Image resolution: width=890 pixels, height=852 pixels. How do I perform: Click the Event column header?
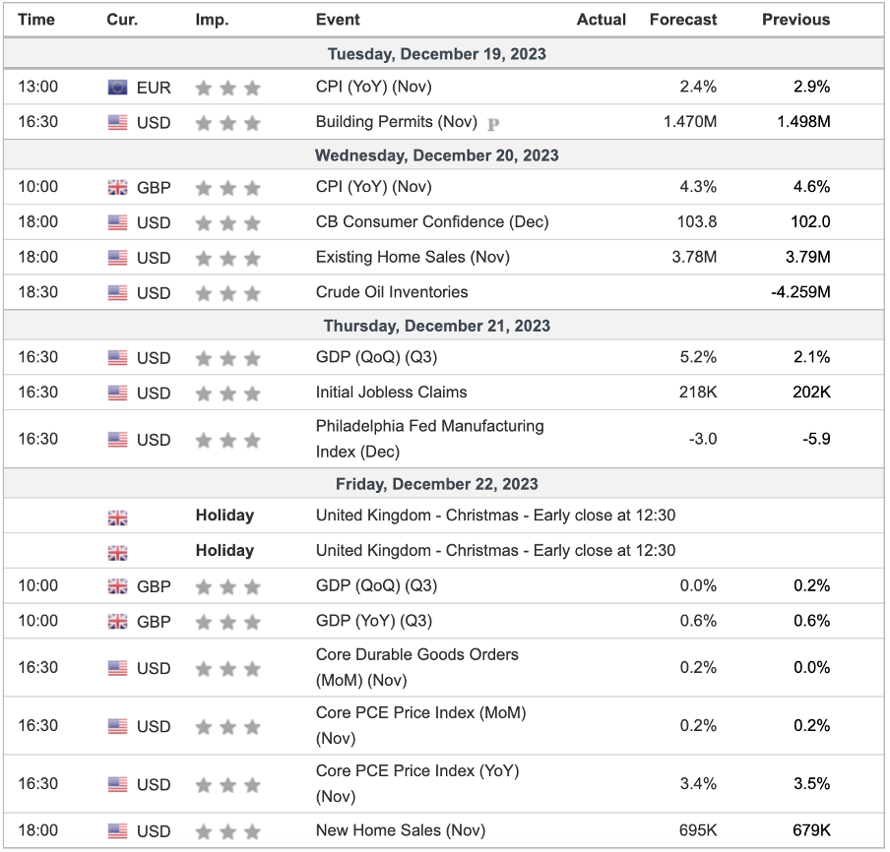coord(338,20)
